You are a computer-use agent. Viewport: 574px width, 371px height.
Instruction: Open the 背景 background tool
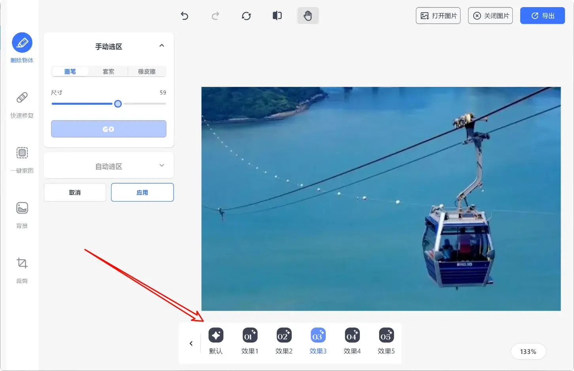(22, 208)
